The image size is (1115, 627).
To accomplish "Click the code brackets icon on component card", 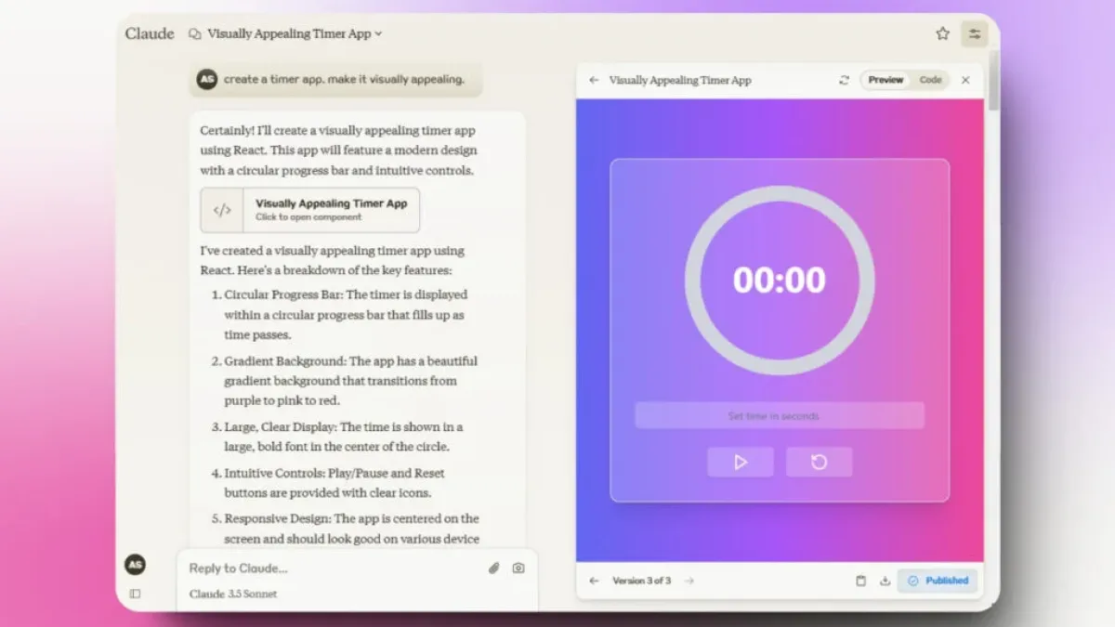I will click(222, 210).
